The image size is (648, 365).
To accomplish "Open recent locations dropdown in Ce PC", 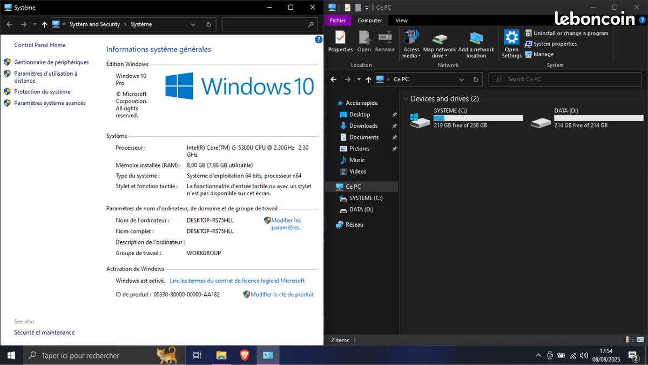I will pos(359,79).
